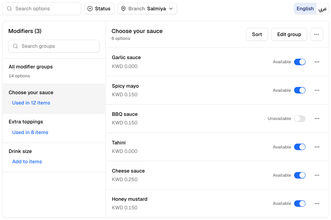Focus the Search options field
The width and height of the screenshot is (331, 220).
(42, 9)
